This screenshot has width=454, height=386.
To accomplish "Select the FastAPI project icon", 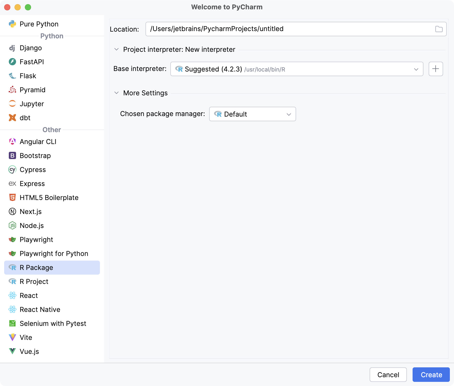I will (x=12, y=62).
